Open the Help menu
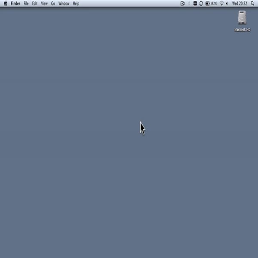The height and width of the screenshot is (258, 258). (x=76, y=3)
